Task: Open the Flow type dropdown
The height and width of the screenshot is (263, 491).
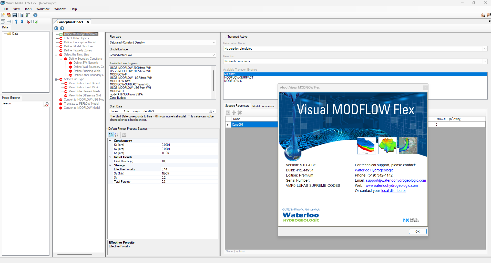Action: (213, 42)
